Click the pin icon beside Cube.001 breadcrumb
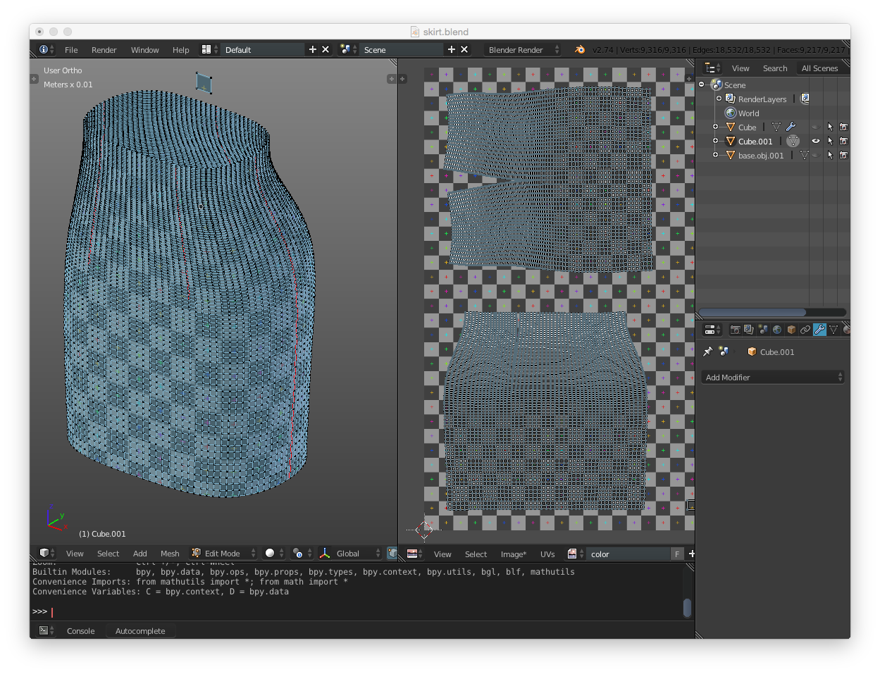 (x=708, y=351)
